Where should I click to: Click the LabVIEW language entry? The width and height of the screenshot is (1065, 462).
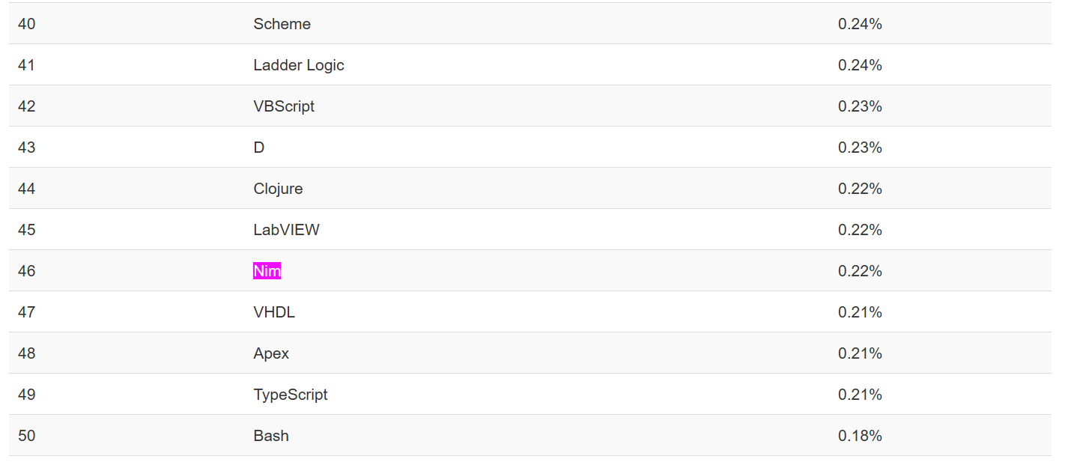pyautogui.click(x=286, y=230)
